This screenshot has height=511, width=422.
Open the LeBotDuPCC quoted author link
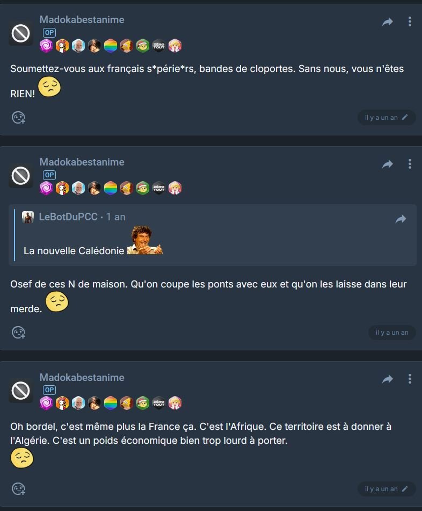coord(68,217)
